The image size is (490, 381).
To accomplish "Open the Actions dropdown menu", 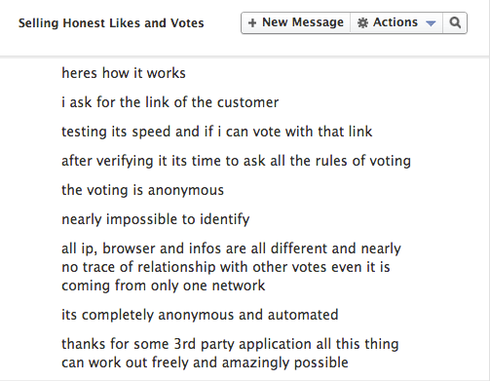I will [396, 22].
